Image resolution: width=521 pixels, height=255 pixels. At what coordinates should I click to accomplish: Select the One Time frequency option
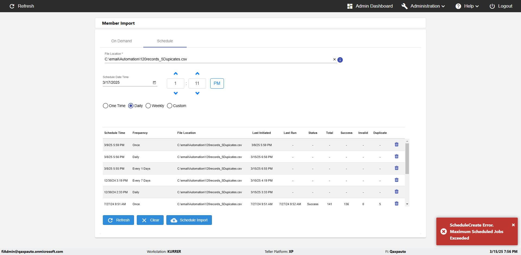coord(106,106)
